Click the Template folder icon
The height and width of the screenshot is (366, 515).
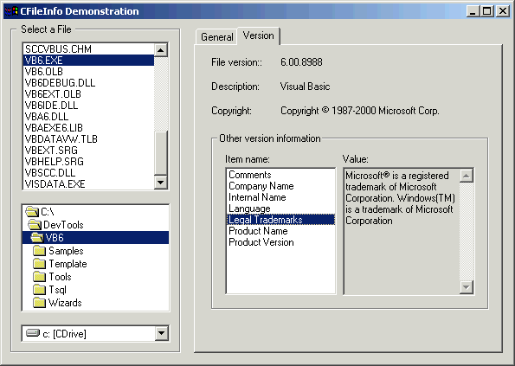pos(40,264)
